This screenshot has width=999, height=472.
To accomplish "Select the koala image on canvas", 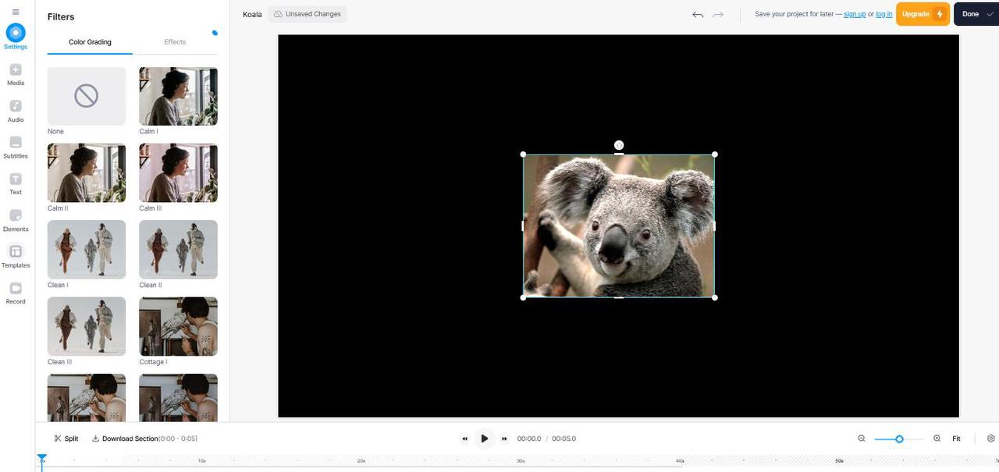I will coord(619,225).
